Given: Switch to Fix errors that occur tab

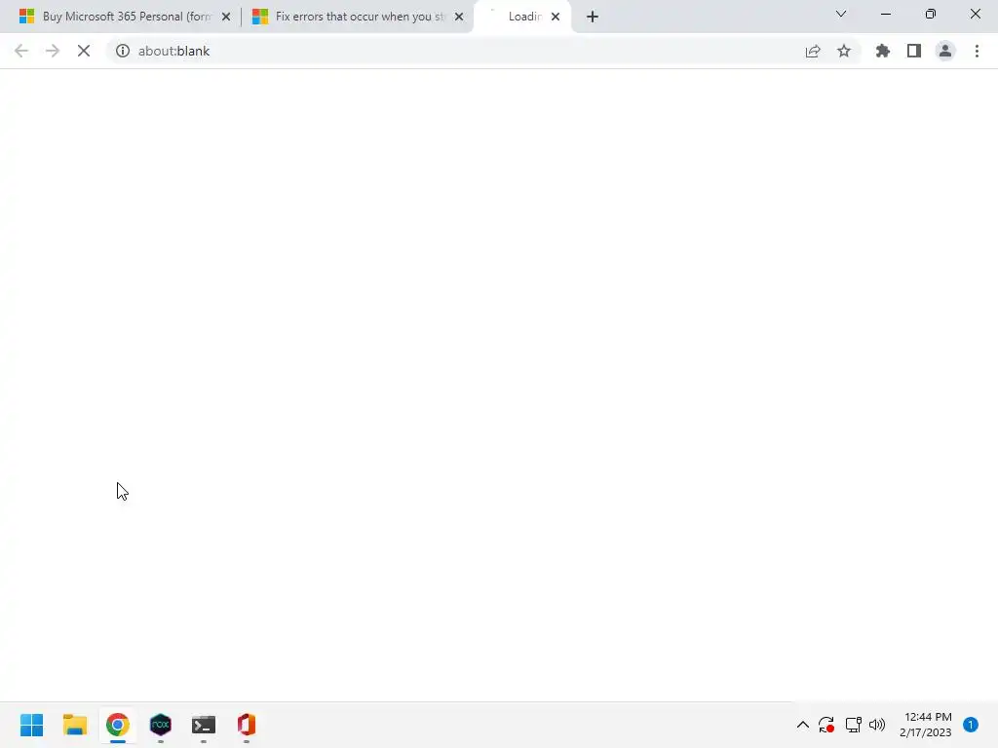Looking at the screenshot, I should [359, 17].
